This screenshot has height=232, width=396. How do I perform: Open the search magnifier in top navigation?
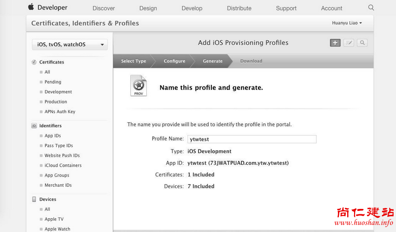click(371, 7)
